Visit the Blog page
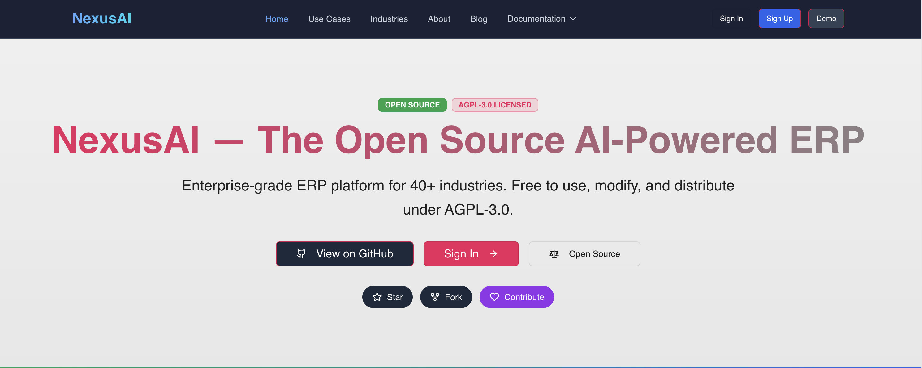The width and height of the screenshot is (922, 368). (x=479, y=19)
